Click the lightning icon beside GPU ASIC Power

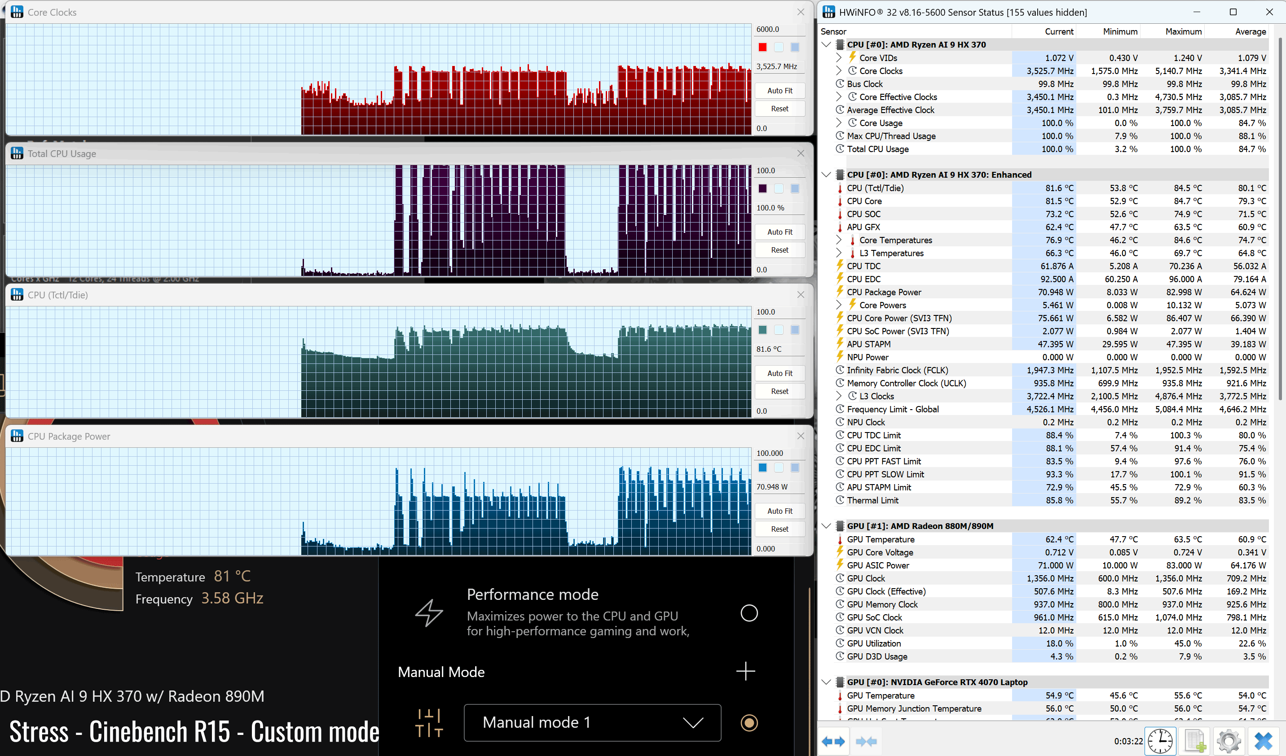pyautogui.click(x=840, y=565)
